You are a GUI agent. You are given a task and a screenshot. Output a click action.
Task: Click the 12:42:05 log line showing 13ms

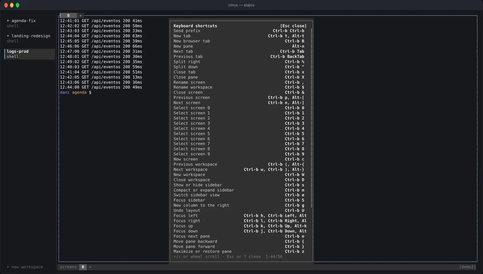pos(101,77)
